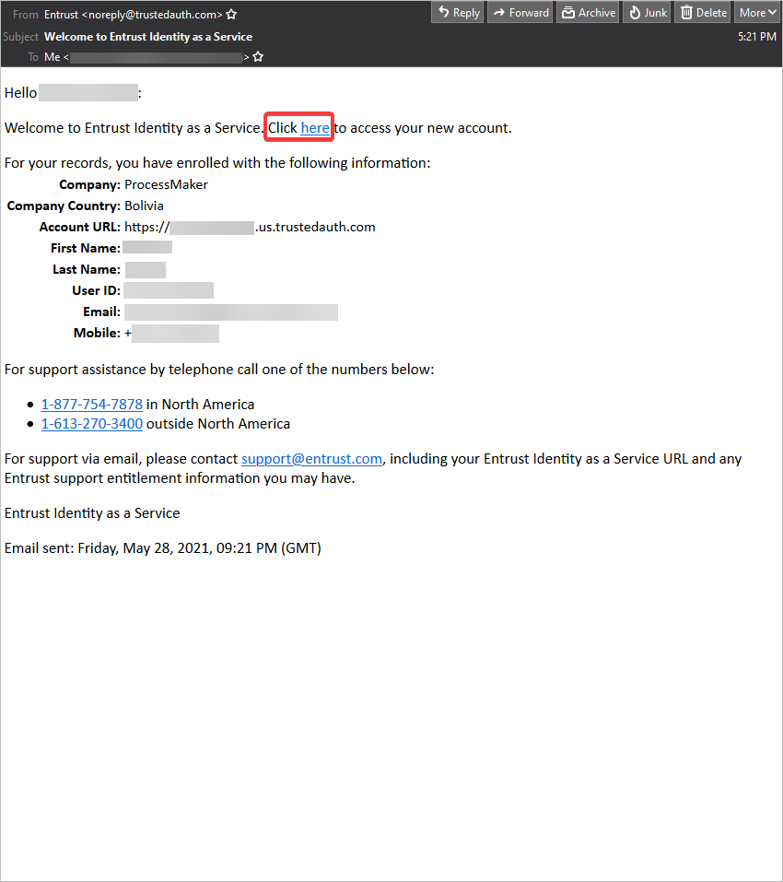Star the sender Entrust contact
The image size is (783, 882).
click(232, 15)
